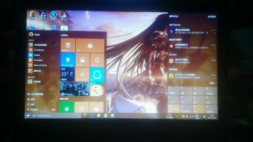Open the Store icon on the taskbar

coord(105,115)
